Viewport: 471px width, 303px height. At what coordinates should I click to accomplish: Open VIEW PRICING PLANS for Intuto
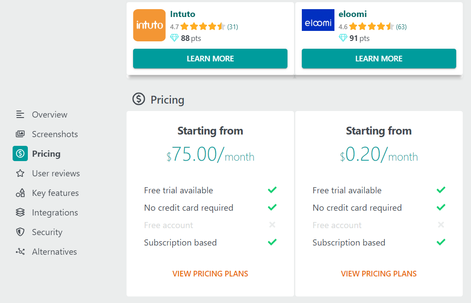point(210,273)
